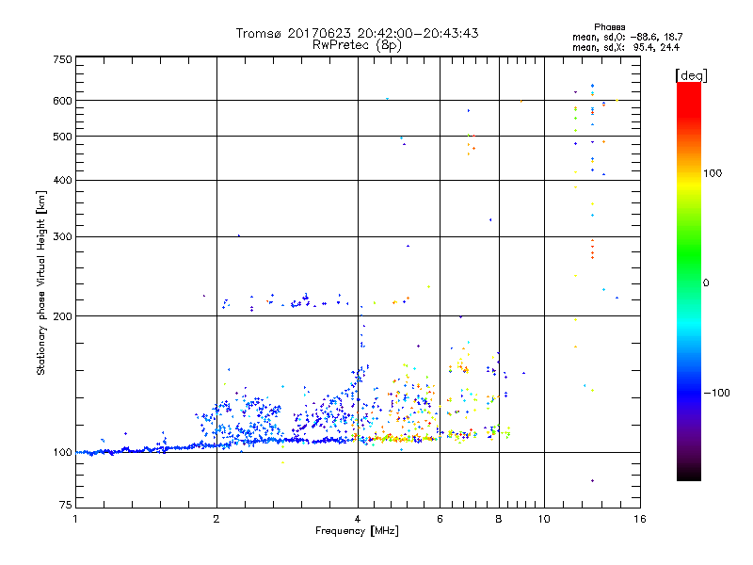The width and height of the screenshot is (753, 565).
Task: Select the green region of the colorbar
Action: 688,273
